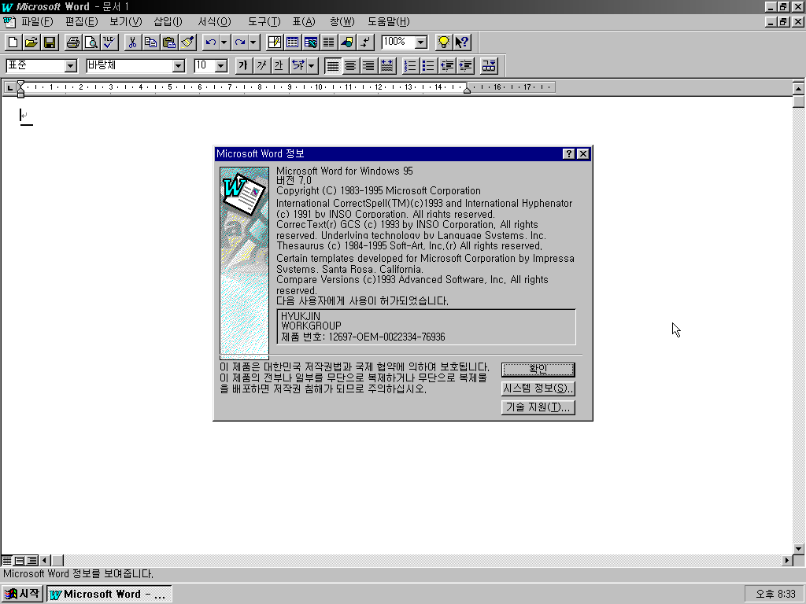Image resolution: width=806 pixels, height=604 pixels.
Task: Toggle Italic formatting button
Action: click(261, 66)
